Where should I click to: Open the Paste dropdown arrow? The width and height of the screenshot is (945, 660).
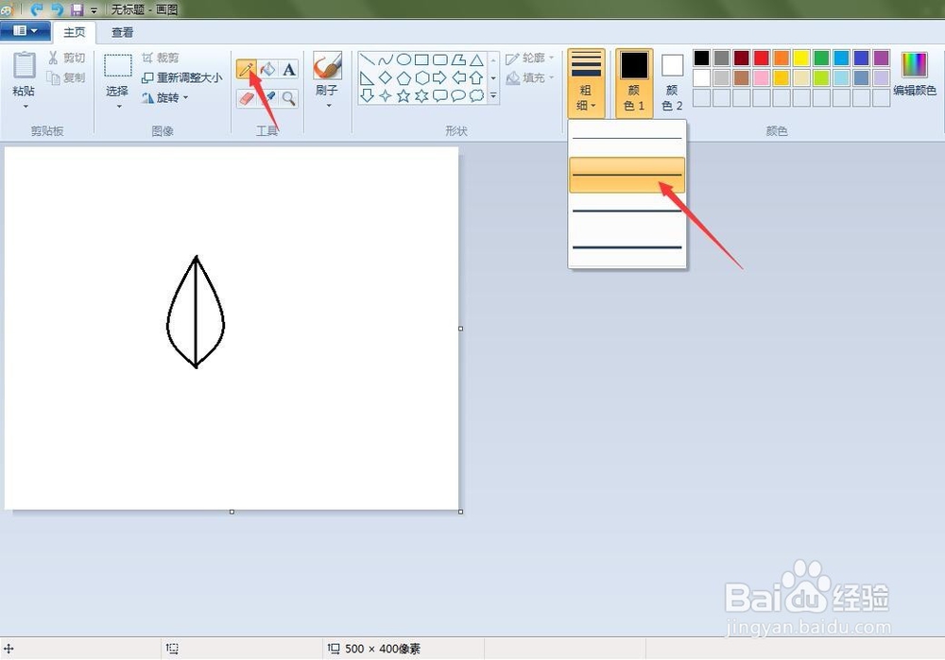point(26,107)
